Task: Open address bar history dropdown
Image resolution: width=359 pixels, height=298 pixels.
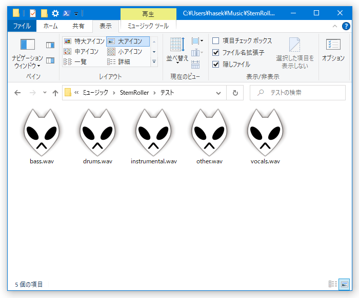Action: pos(218,93)
